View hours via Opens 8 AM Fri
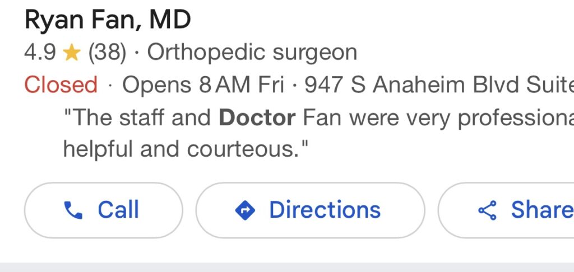 coord(203,85)
